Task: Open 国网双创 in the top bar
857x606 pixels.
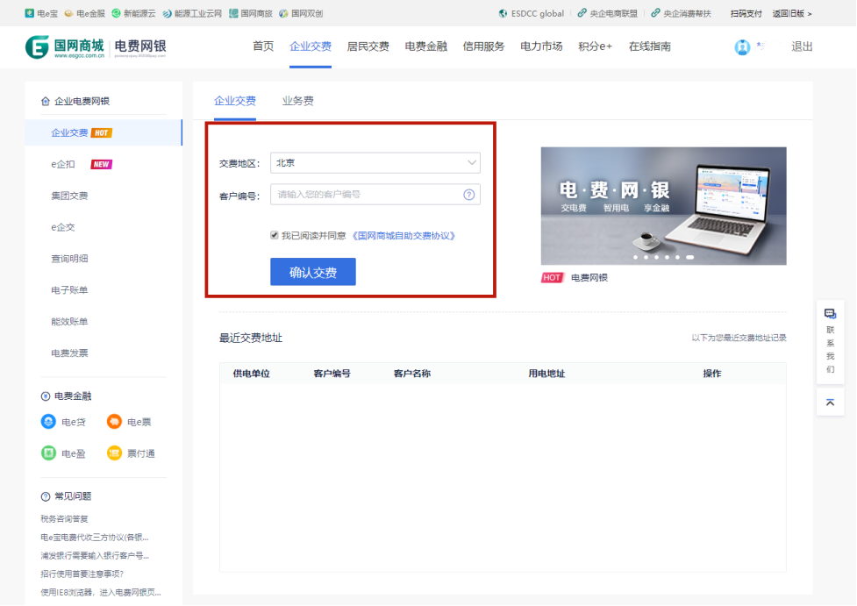Action: [301, 14]
